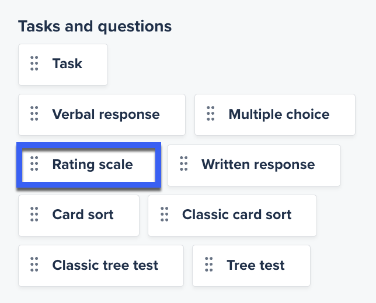The image size is (376, 303).
Task: Pick the Card sort task
Action: coord(83,215)
